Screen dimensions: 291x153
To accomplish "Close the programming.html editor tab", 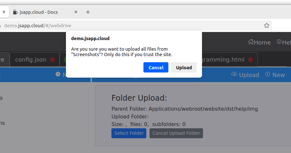I will coord(251,60).
